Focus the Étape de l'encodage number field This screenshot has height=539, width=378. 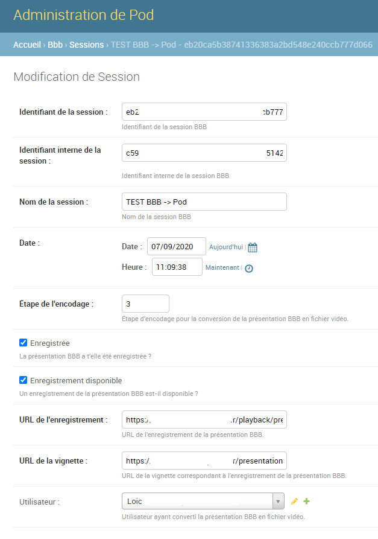(145, 304)
